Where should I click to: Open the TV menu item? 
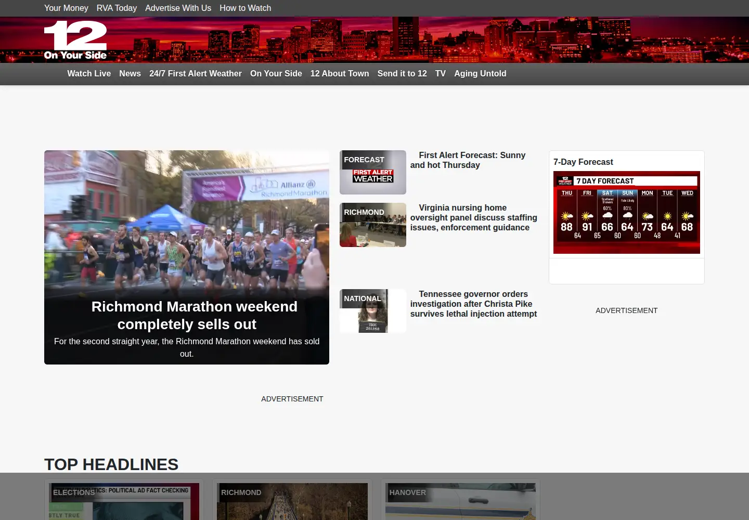(x=441, y=73)
